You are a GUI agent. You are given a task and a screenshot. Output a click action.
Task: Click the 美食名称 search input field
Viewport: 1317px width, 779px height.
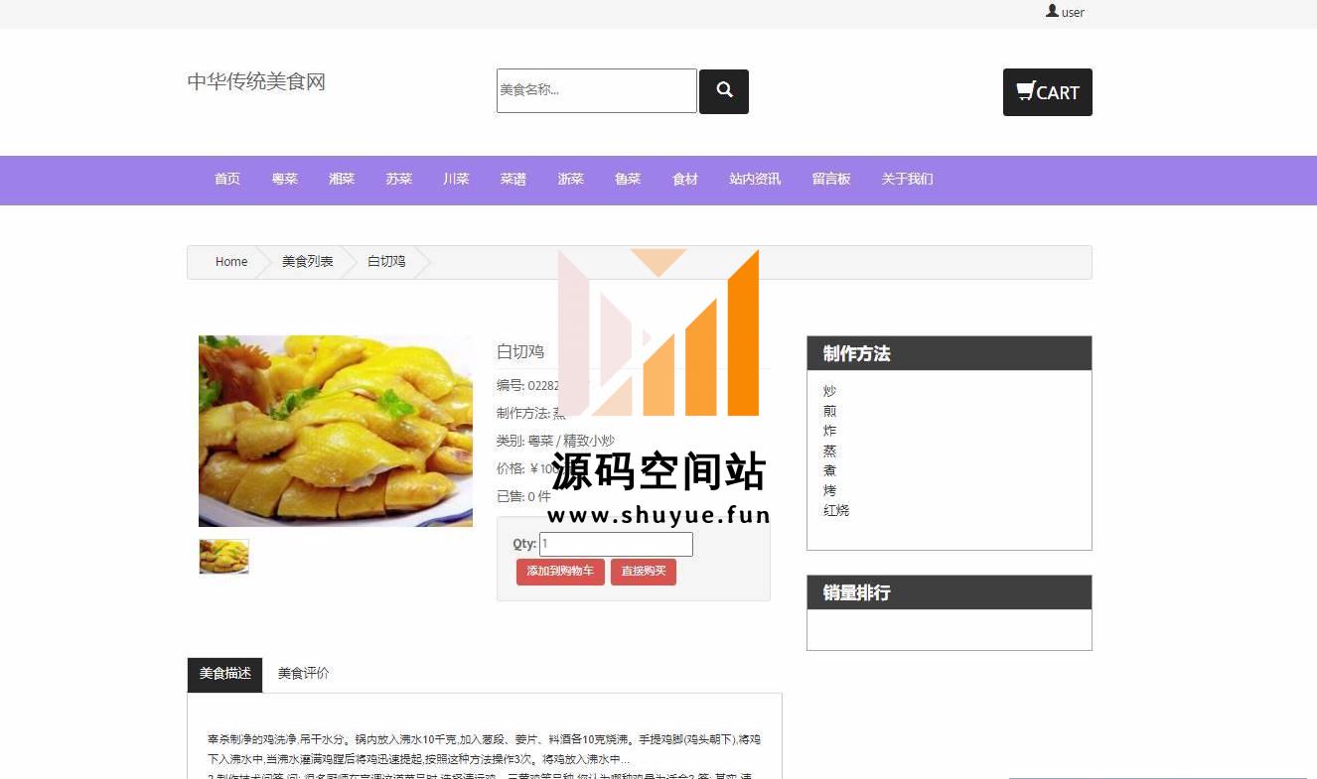point(597,90)
